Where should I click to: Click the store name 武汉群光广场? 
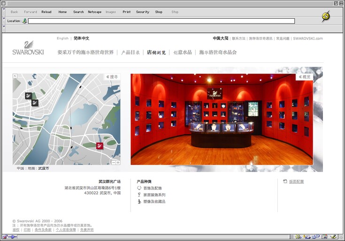(x=109, y=181)
